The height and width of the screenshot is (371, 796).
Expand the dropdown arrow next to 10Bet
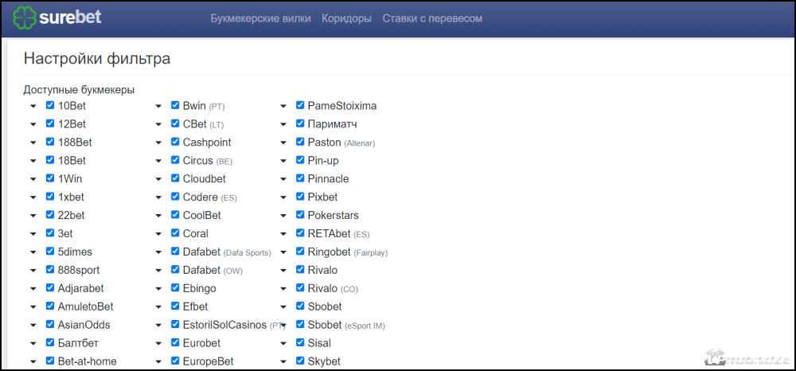click(x=33, y=107)
